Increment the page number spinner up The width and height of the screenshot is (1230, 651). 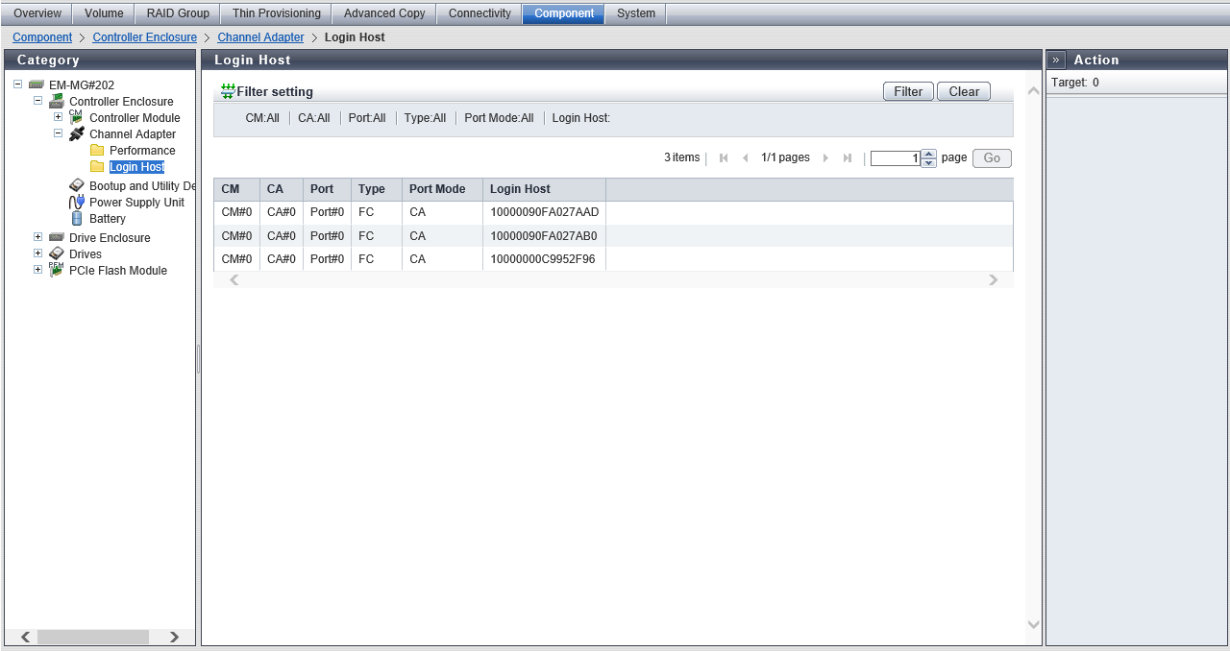928,154
